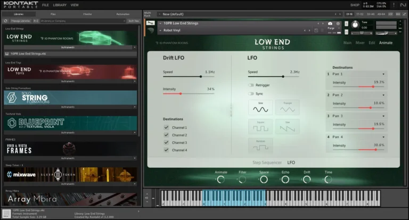This screenshot has height=220, width=409.
Task: Open the FILE menu
Action: point(45,5)
